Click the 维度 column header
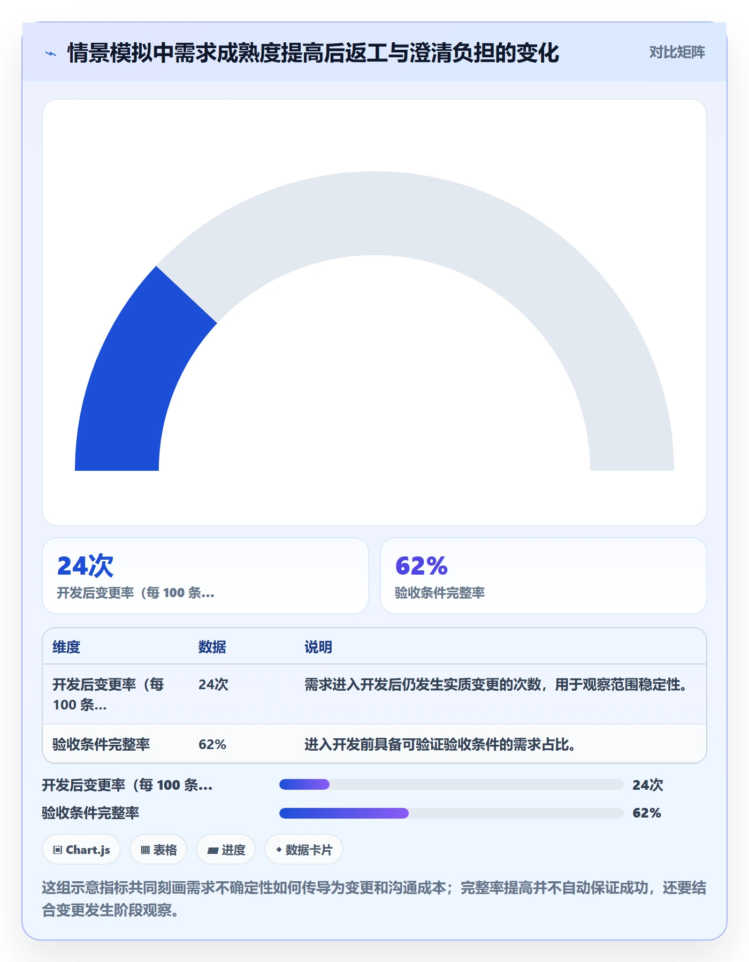Image resolution: width=749 pixels, height=962 pixels. pos(66,647)
